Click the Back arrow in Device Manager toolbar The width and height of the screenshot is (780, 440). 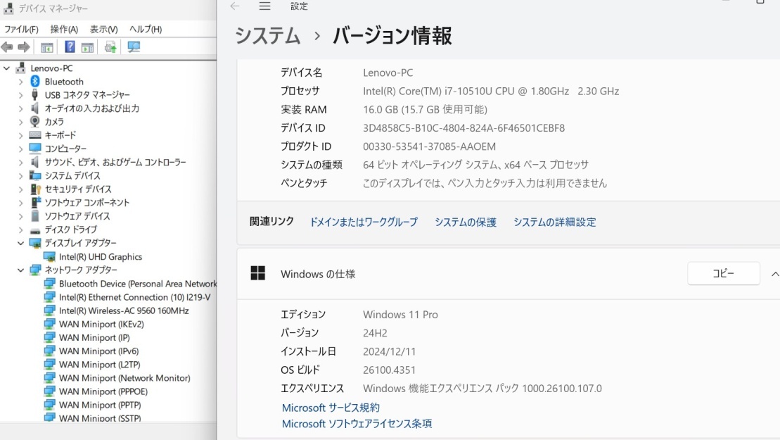(x=7, y=47)
